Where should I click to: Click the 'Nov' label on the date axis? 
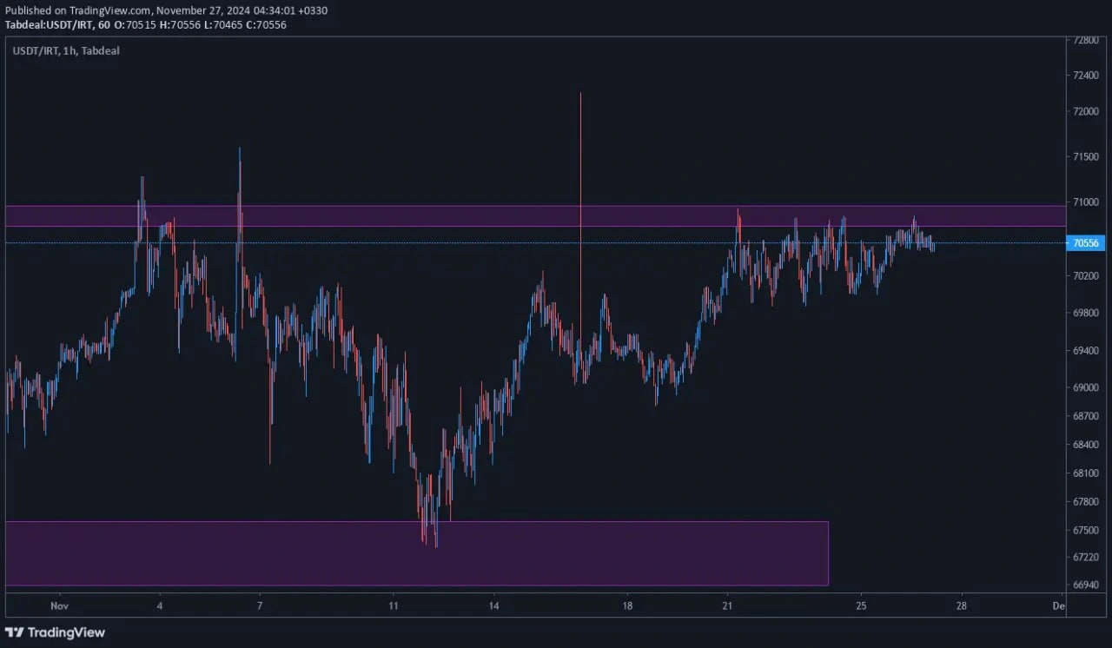59,605
